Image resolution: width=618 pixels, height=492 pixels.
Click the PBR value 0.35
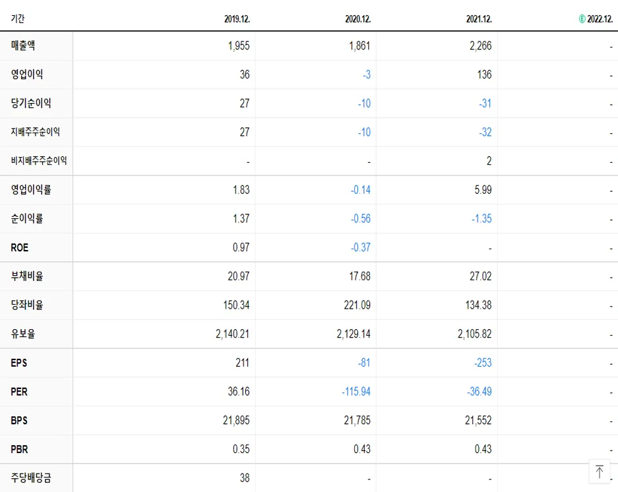point(241,449)
